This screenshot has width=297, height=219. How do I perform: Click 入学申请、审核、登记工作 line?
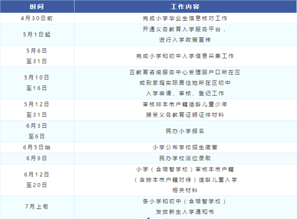pyautogui.click(x=185, y=94)
